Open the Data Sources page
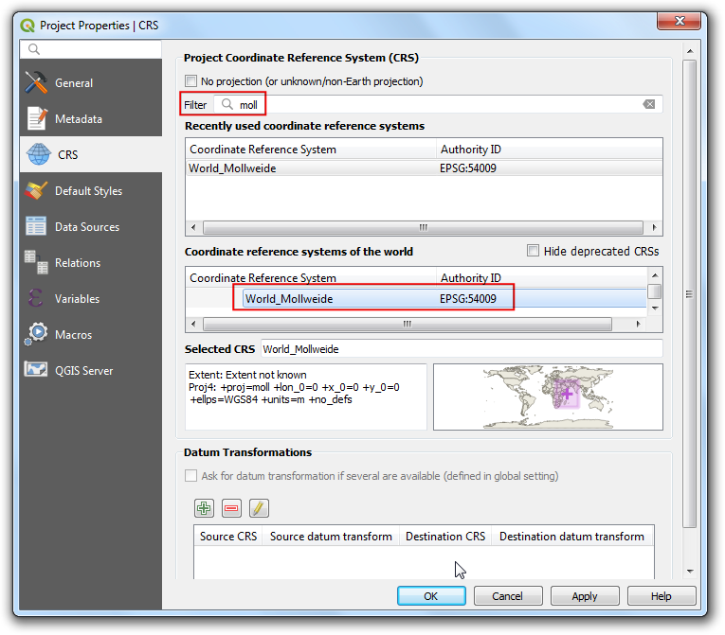This screenshot has height=635, width=725. [x=86, y=227]
